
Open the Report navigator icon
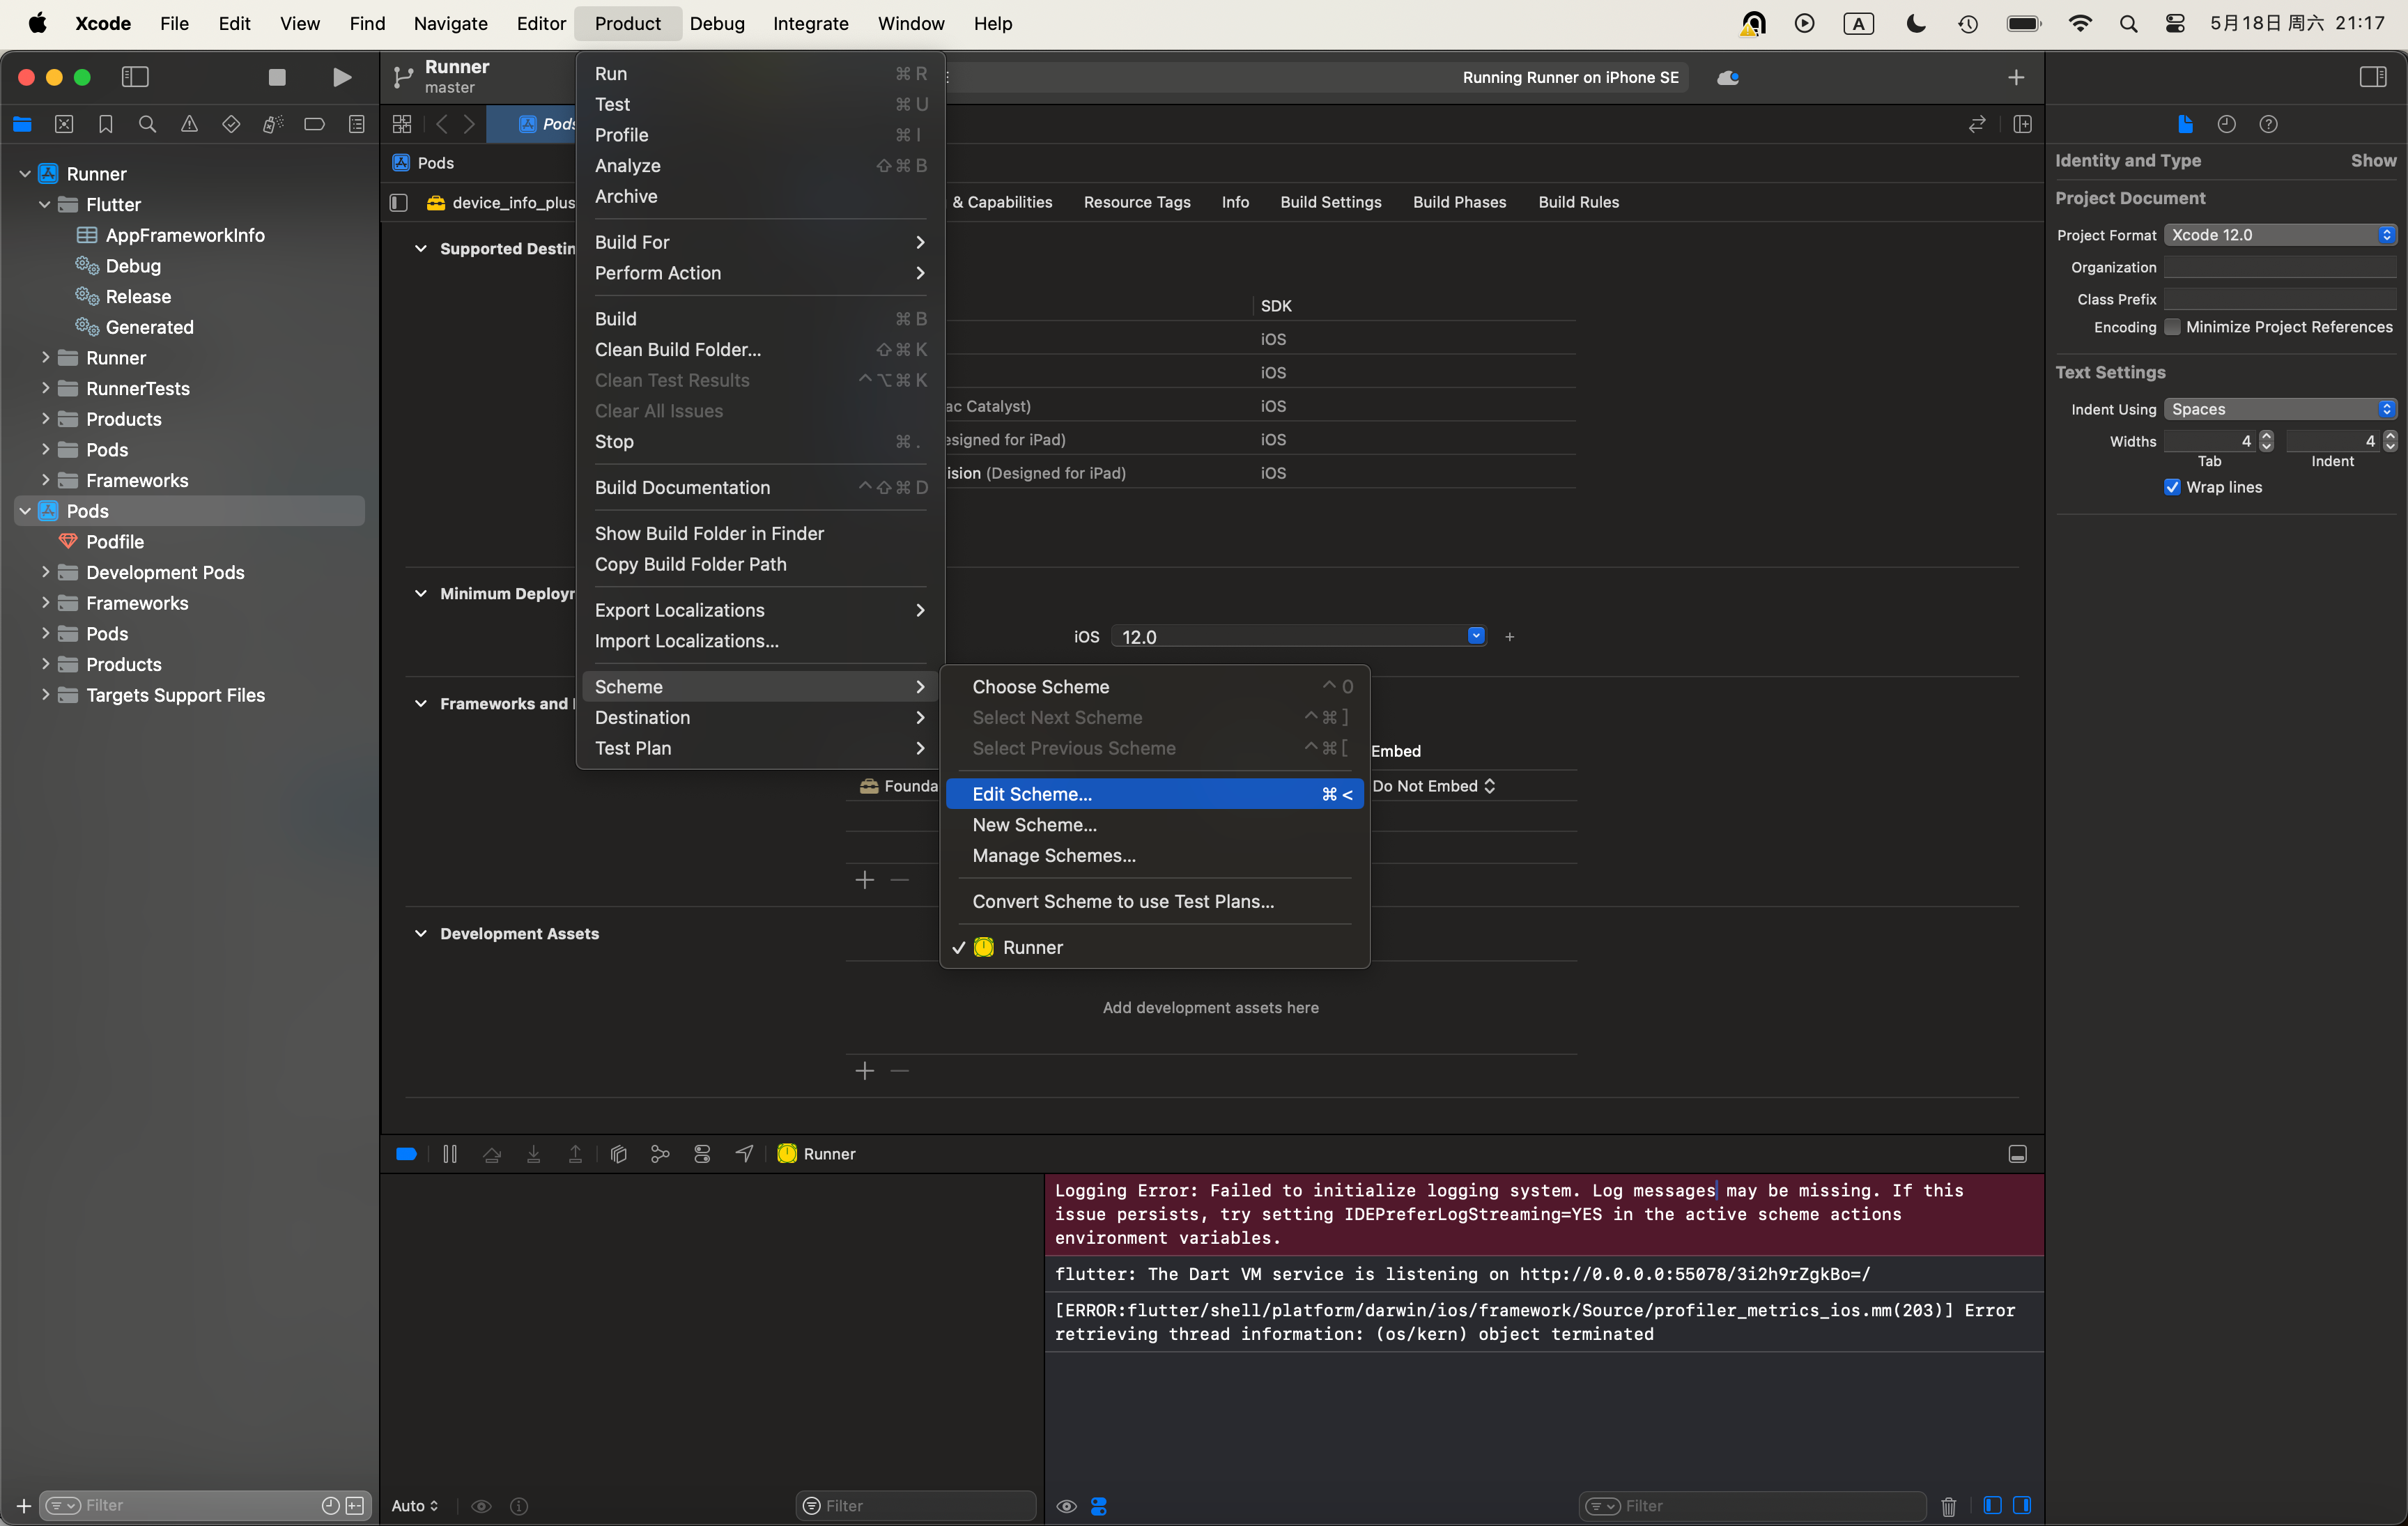356,124
